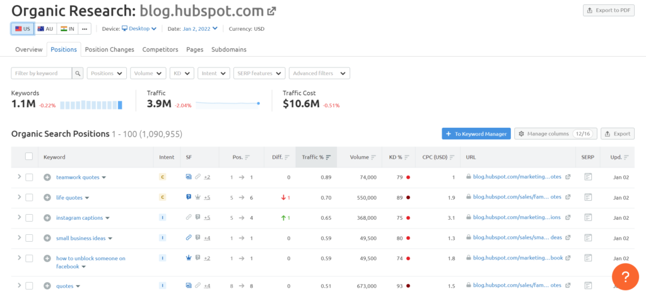Click image pack SERP feature icon for teamwork quotes

[x=189, y=177]
